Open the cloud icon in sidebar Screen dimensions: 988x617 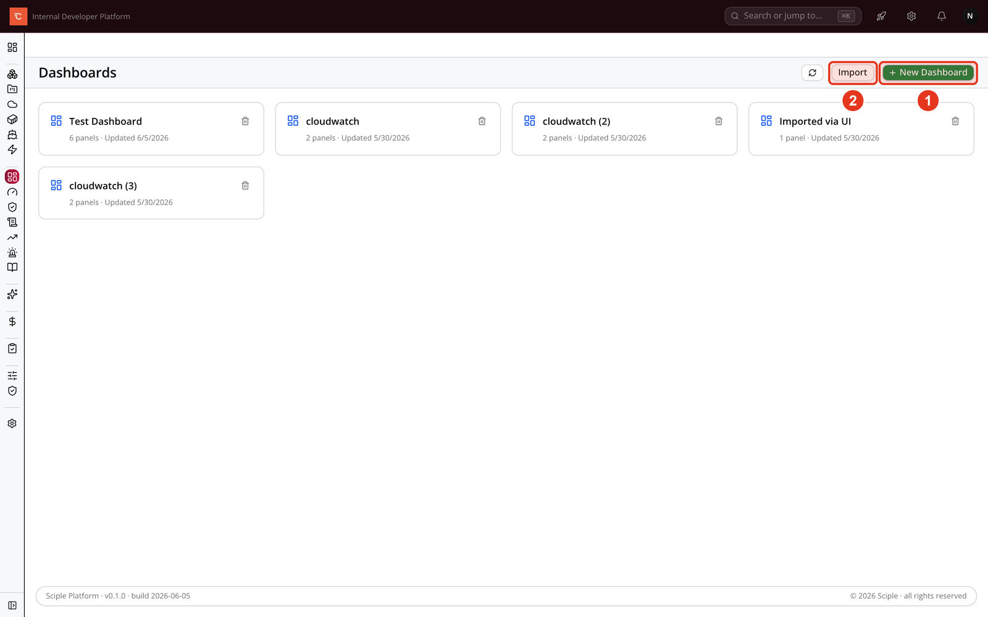pyautogui.click(x=12, y=104)
